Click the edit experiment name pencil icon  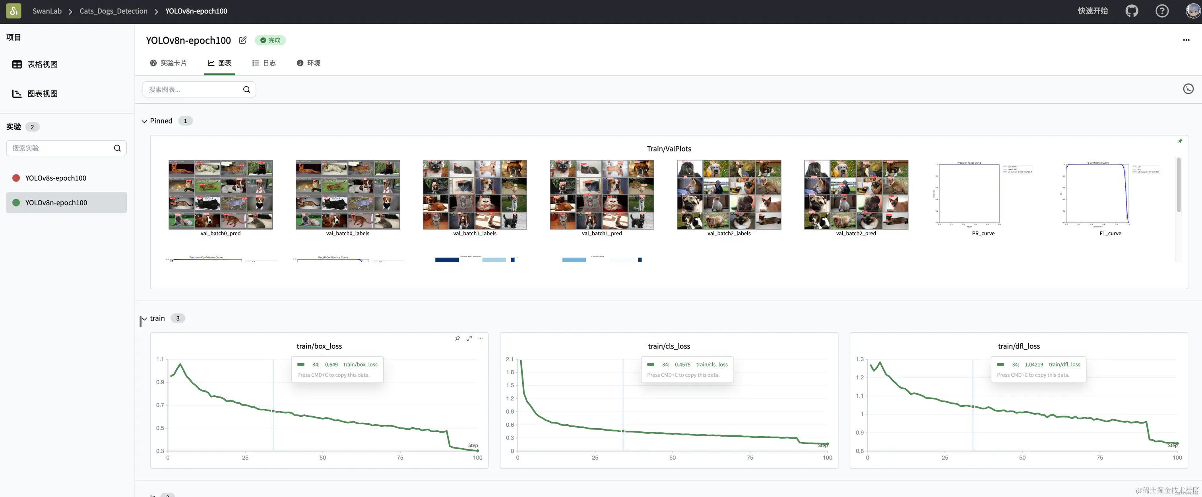[242, 40]
